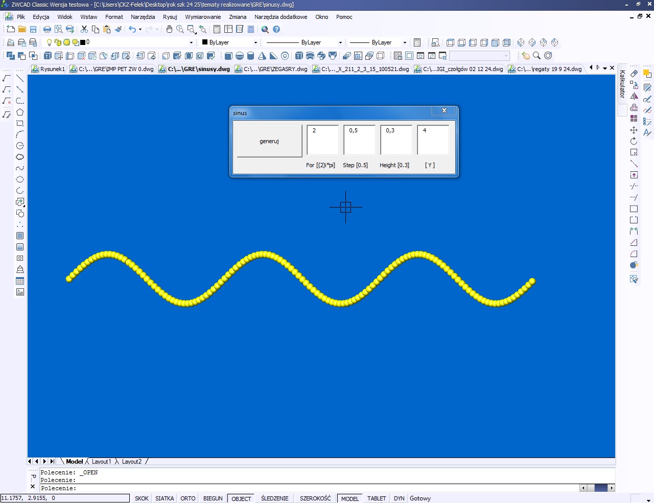The width and height of the screenshot is (654, 503).
Task: Select the Line drawing tool
Action: tap(20, 78)
